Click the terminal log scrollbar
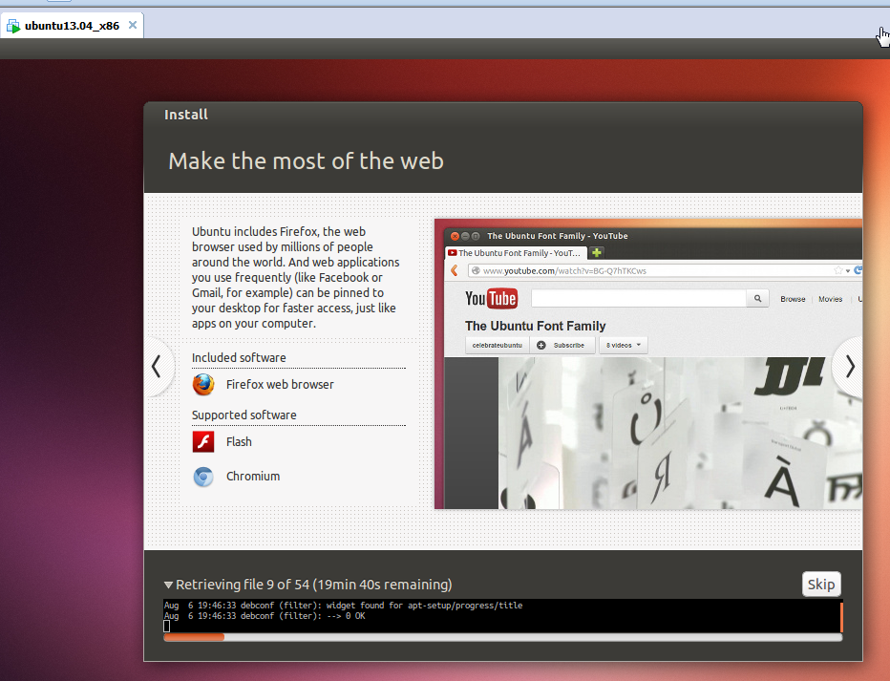Viewport: 890px width, 681px height. pyautogui.click(x=841, y=616)
